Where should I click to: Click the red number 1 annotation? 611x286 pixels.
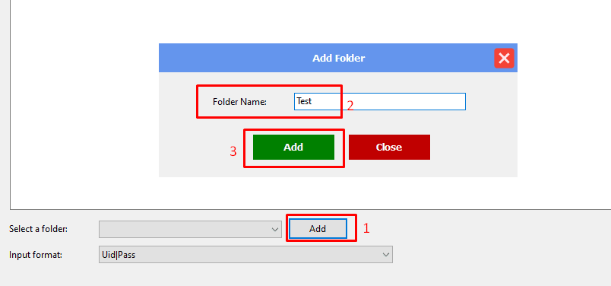click(x=366, y=228)
